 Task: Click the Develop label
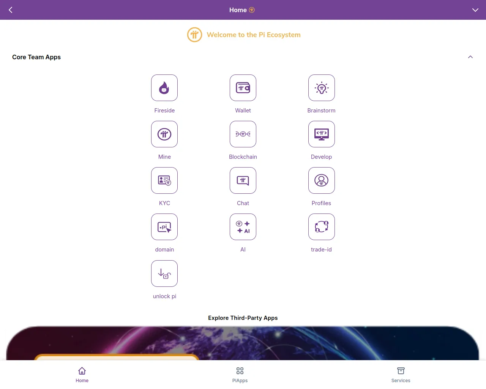click(x=322, y=157)
